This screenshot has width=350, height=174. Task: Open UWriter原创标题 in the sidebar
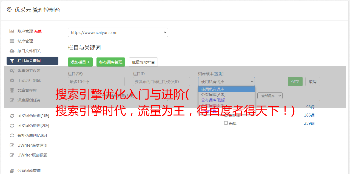32,155
